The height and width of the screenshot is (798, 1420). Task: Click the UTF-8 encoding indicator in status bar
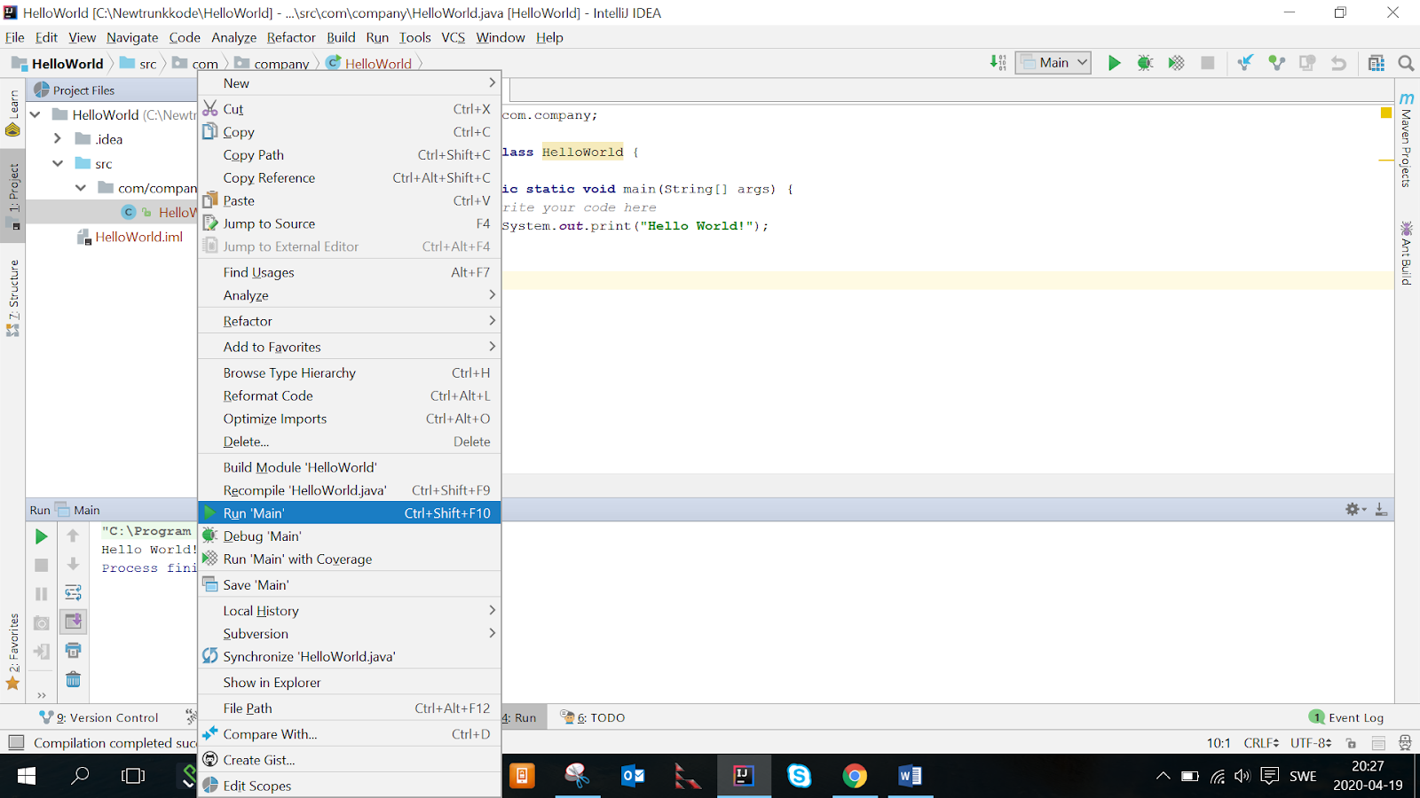point(1308,742)
